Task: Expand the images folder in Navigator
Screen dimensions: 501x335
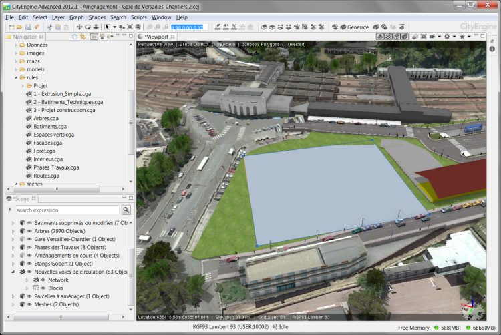Action: [x=16, y=53]
